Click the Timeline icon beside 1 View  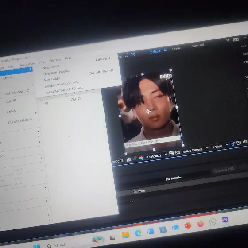pyautogui.click(x=239, y=143)
